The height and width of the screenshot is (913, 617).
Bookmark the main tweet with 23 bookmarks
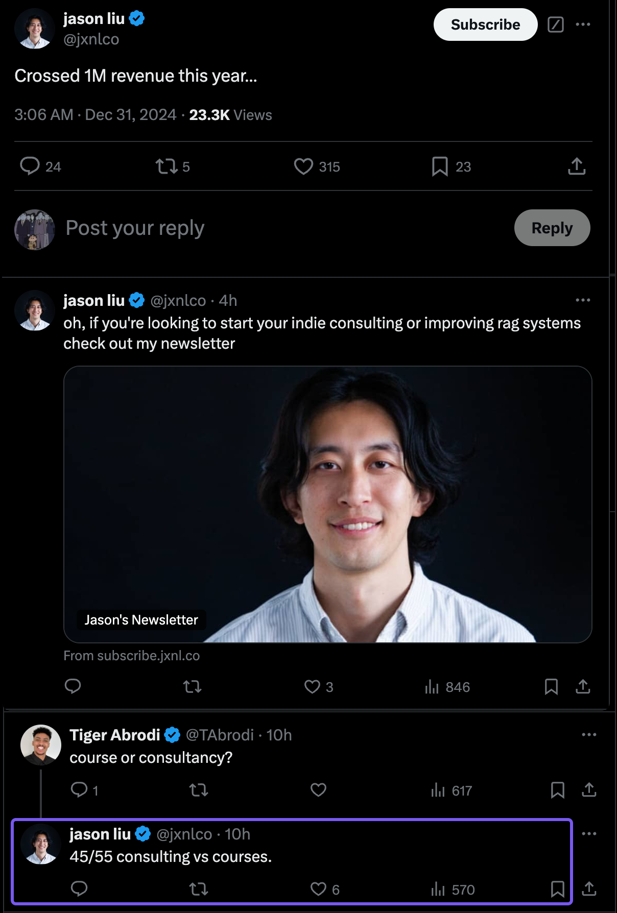click(x=440, y=166)
